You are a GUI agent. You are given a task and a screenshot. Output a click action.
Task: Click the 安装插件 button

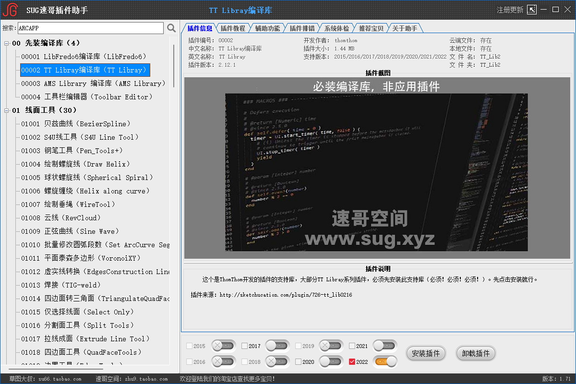point(426,354)
